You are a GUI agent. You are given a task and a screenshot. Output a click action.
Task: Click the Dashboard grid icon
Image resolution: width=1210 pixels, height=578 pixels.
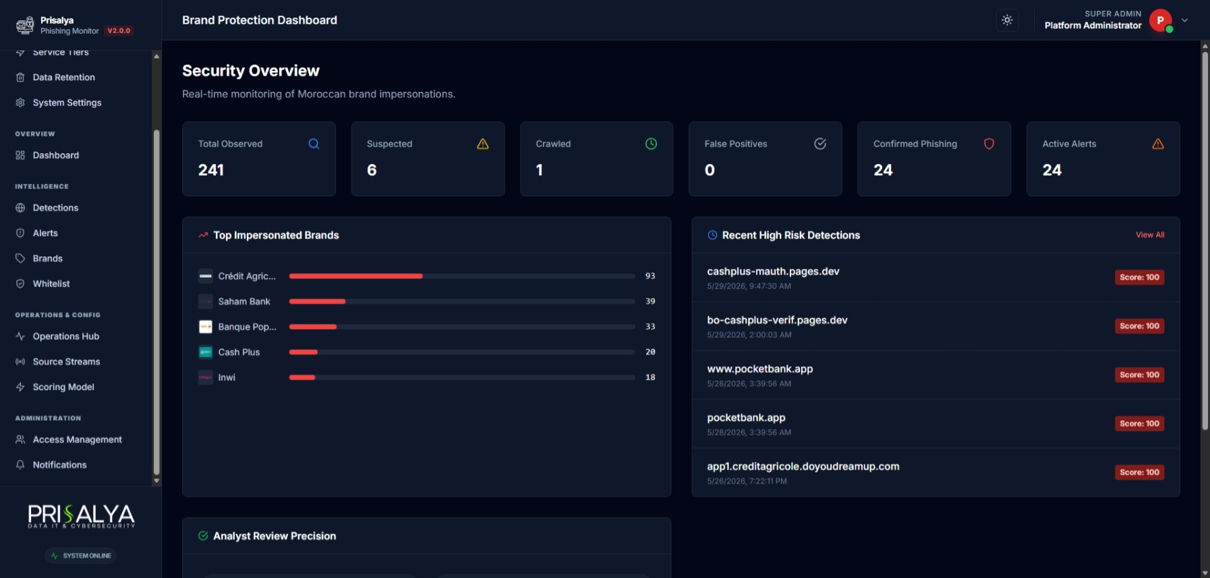coord(20,155)
